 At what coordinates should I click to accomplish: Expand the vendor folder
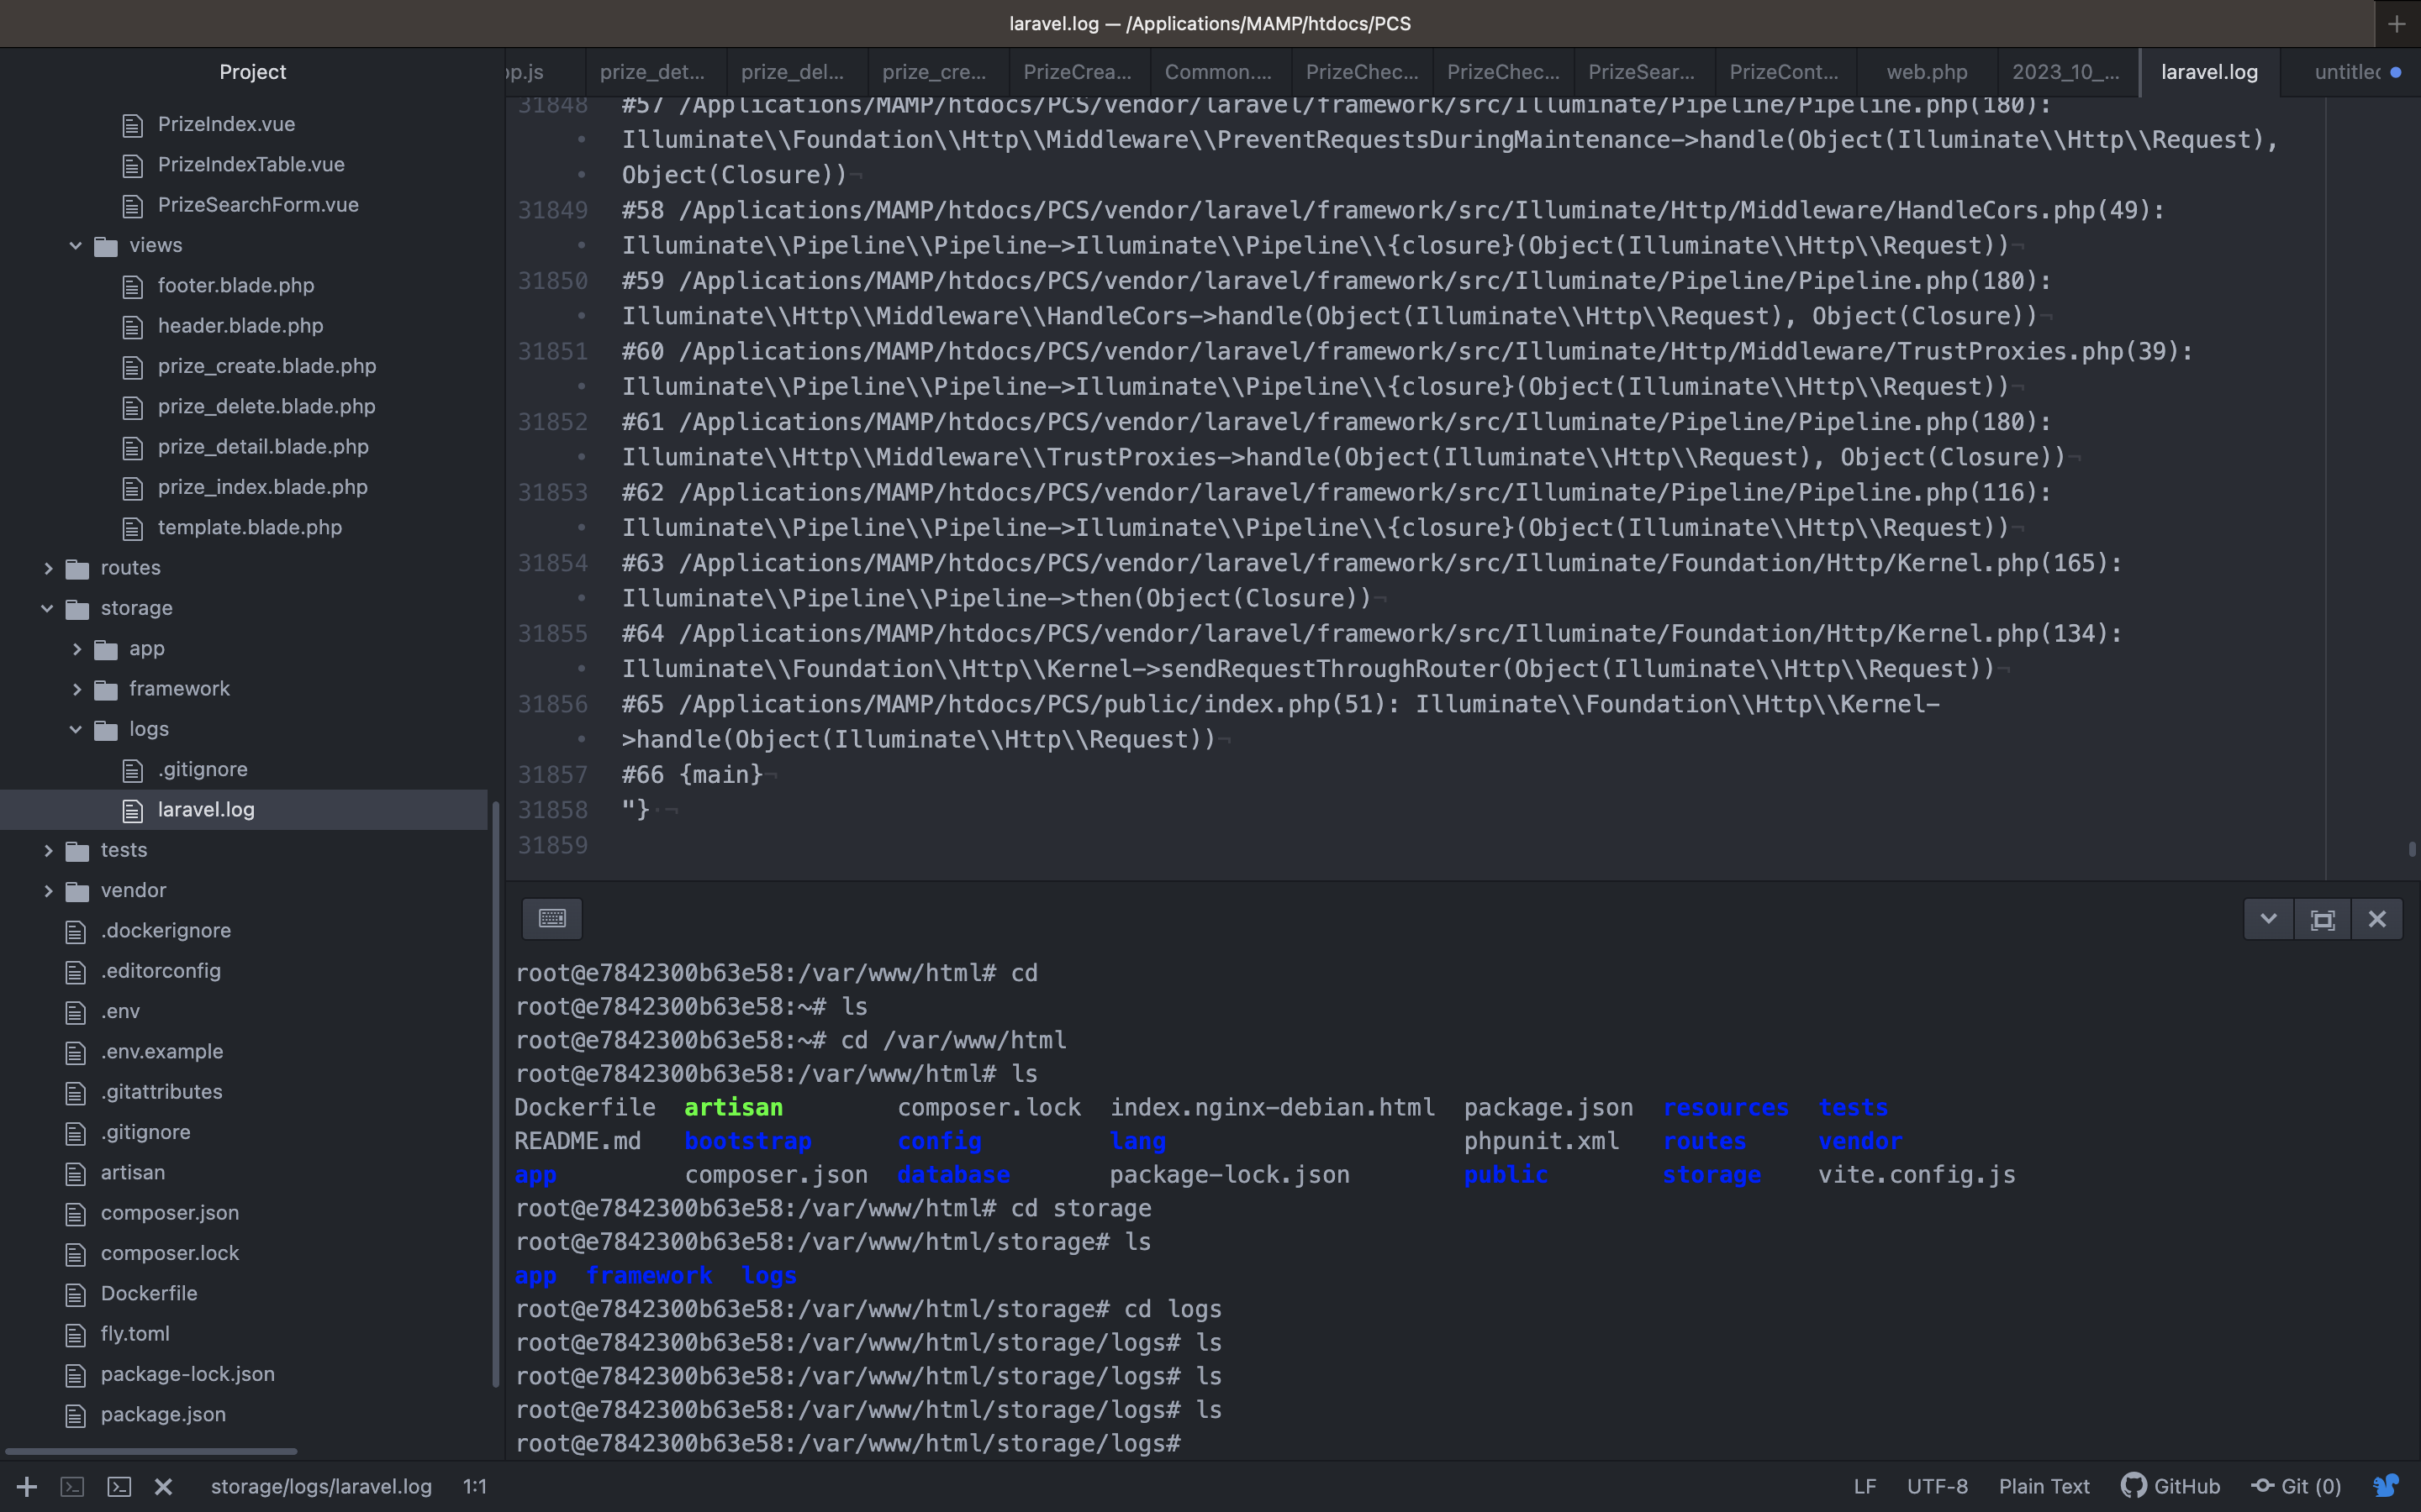click(47, 890)
